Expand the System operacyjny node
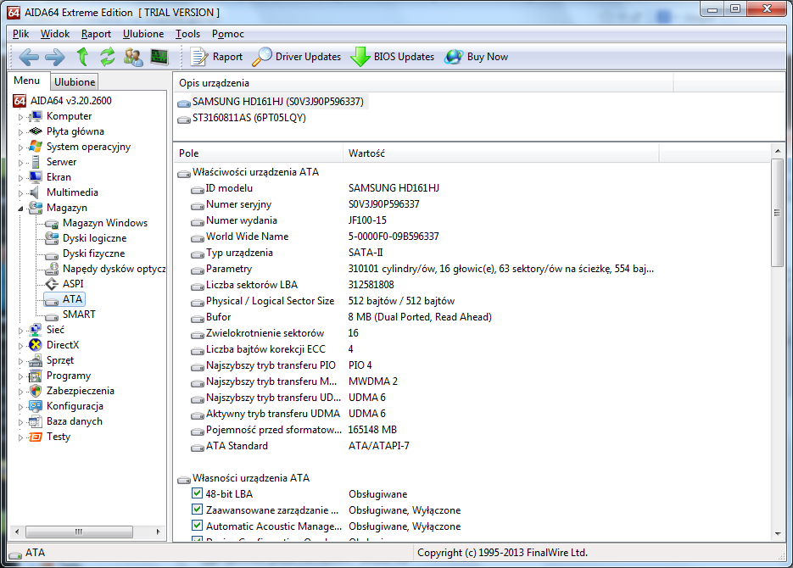The image size is (793, 568). pos(20,148)
